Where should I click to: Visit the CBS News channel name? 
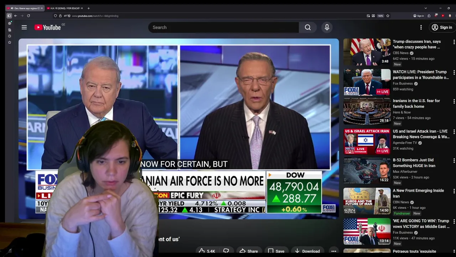(401, 53)
